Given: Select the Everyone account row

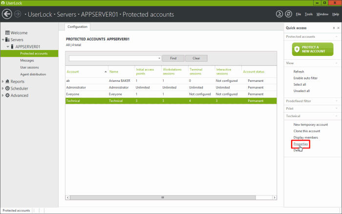Looking at the screenshot, I should point(171,94).
